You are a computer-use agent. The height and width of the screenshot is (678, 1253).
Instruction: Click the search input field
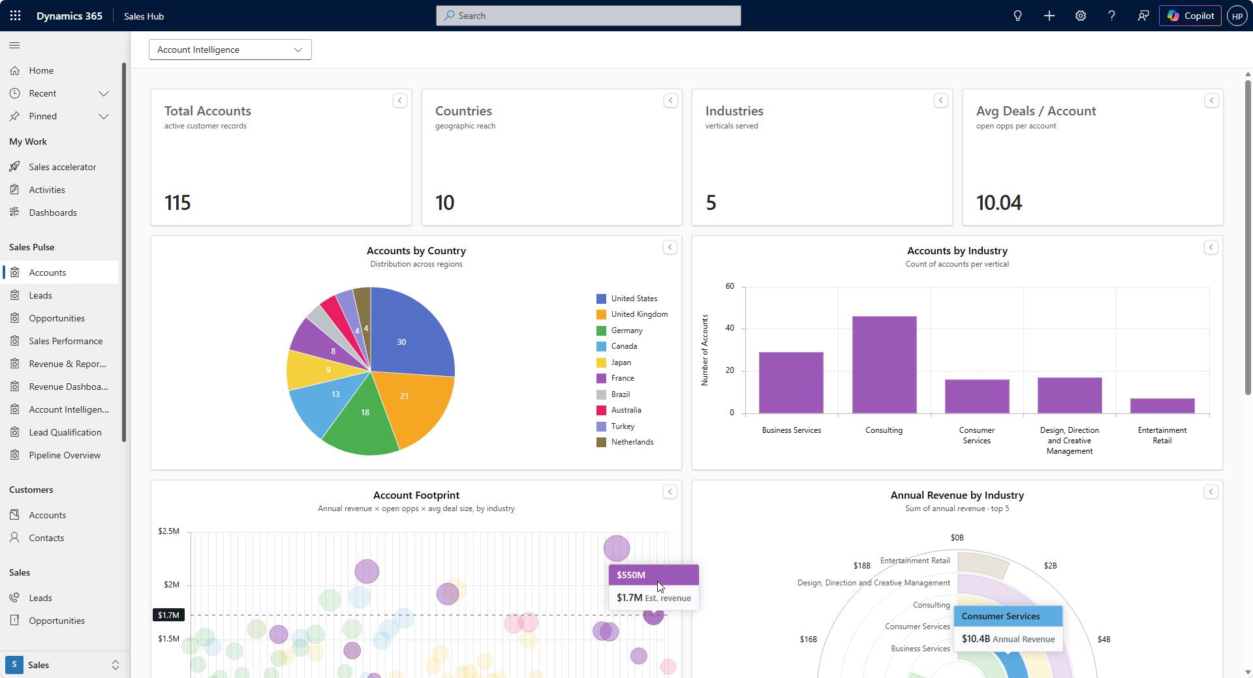[589, 16]
